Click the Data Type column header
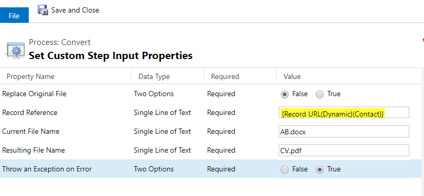The width and height of the screenshot is (424, 196). [x=154, y=76]
